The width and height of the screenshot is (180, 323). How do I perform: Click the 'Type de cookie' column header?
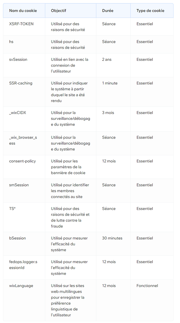point(150,11)
